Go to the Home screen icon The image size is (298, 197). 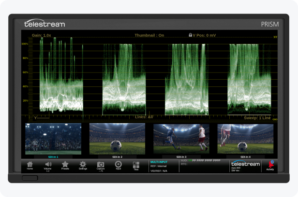(x=30, y=165)
